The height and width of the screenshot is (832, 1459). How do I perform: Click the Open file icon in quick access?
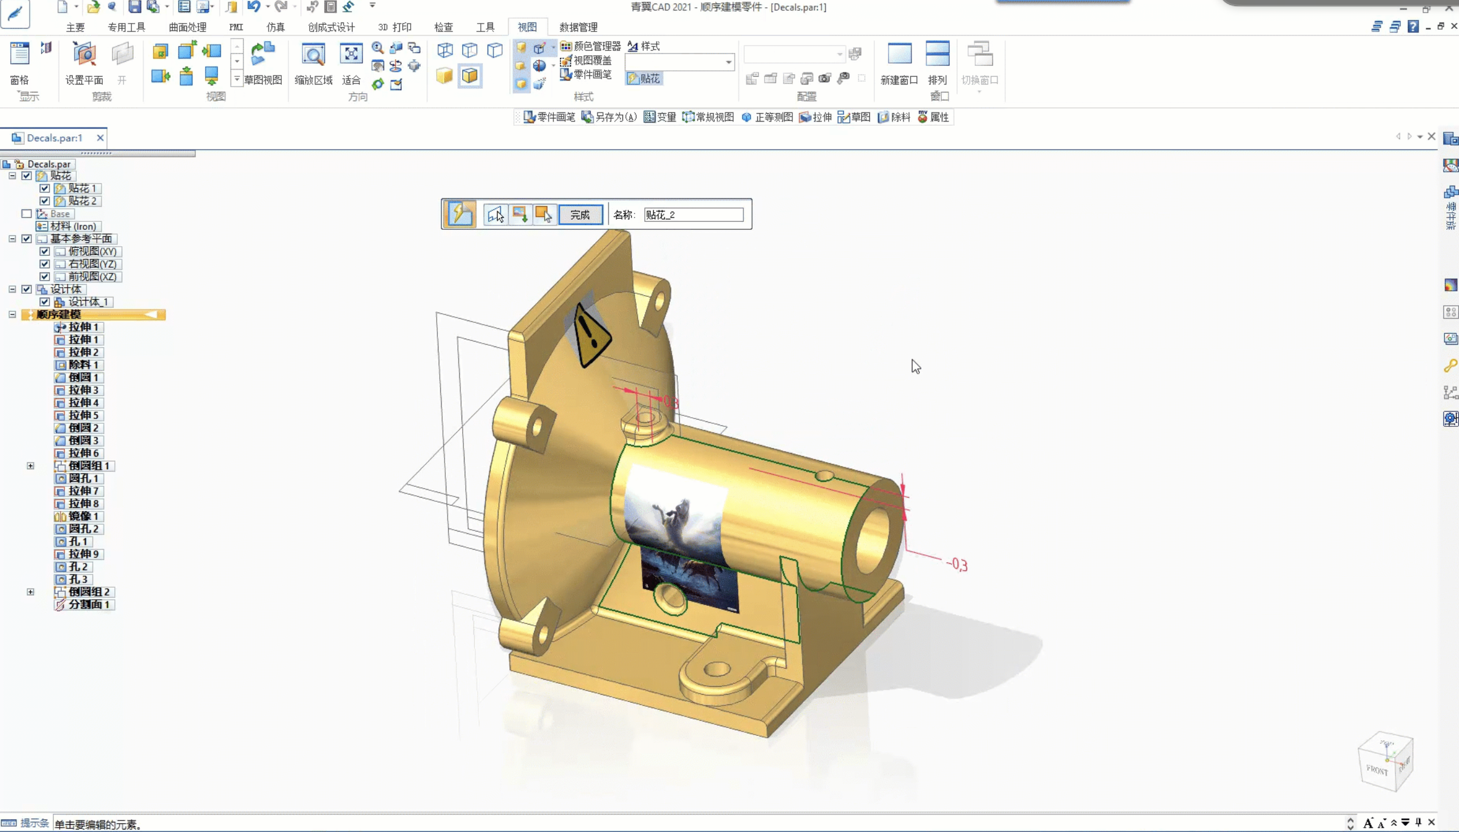pos(93,7)
